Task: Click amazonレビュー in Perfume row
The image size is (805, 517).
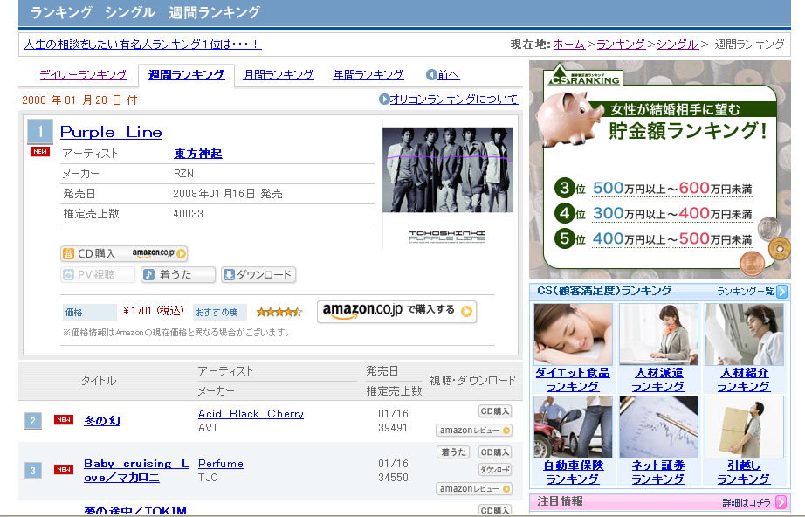Action: (x=474, y=489)
